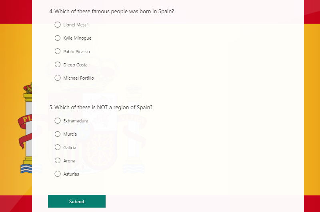Select the Diego Costa radio button
Screen dimensions: 320x212
tap(58, 64)
